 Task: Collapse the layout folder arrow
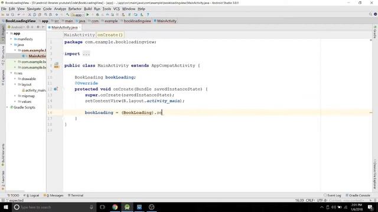[x=15, y=84]
